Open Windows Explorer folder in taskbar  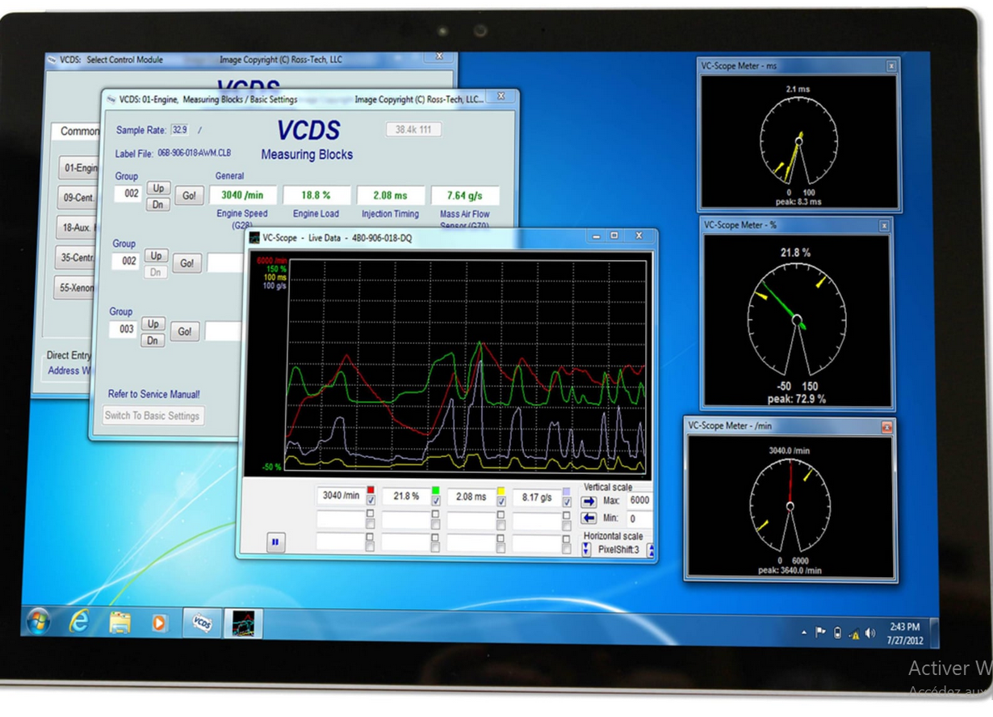tap(119, 623)
